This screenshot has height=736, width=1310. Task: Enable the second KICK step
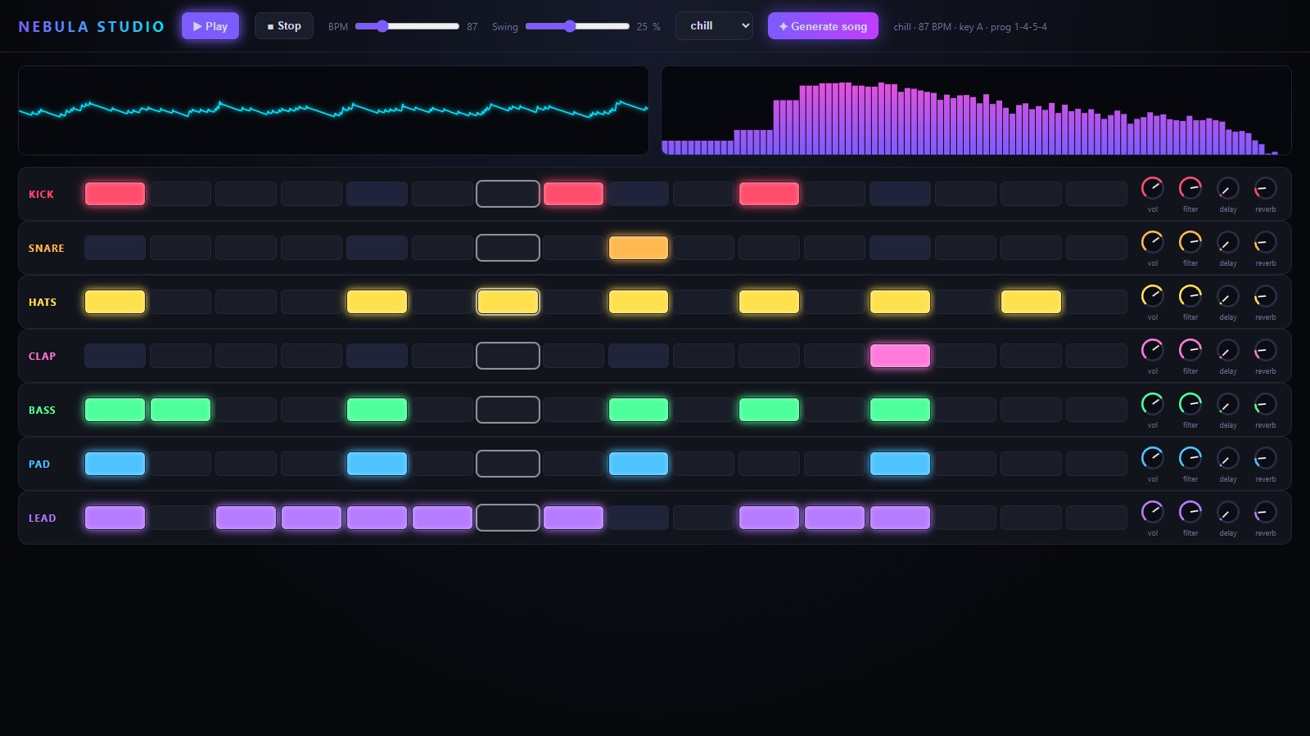pos(180,194)
